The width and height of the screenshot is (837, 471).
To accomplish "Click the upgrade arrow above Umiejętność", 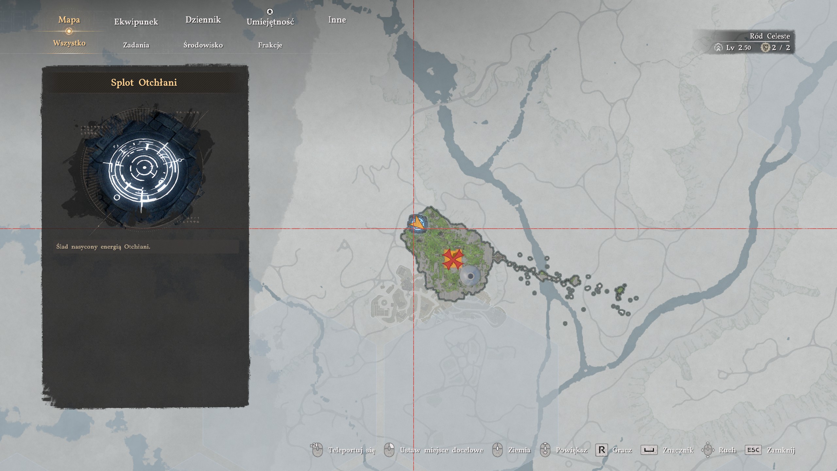I will pyautogui.click(x=270, y=12).
